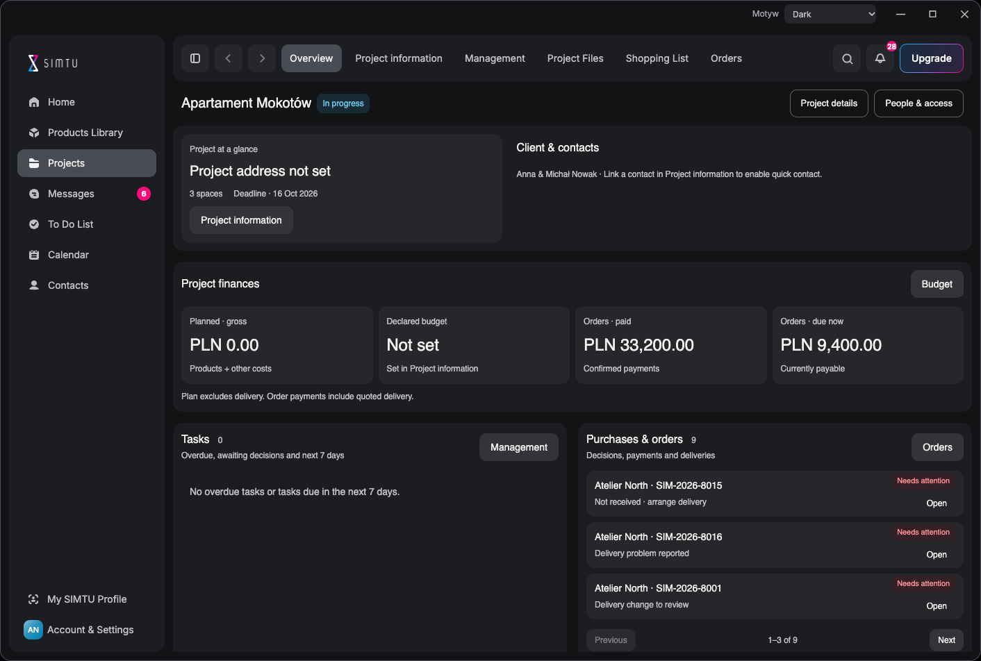Open the Shopping List tab
Screen dimensions: 981x661
657,58
